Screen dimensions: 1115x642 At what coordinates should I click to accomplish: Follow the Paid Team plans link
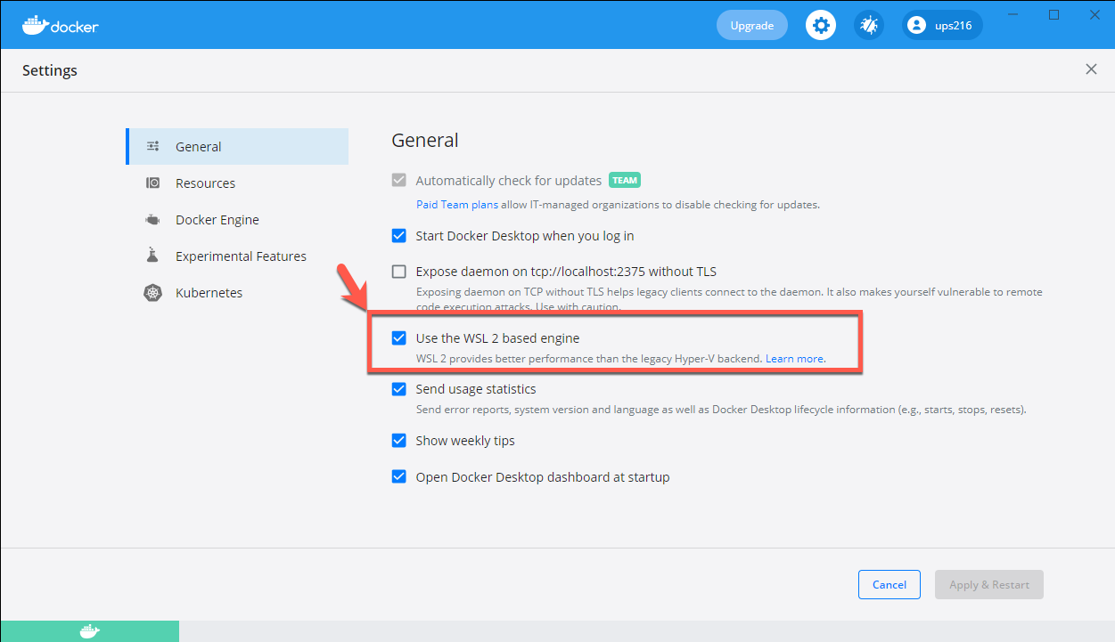pos(457,205)
